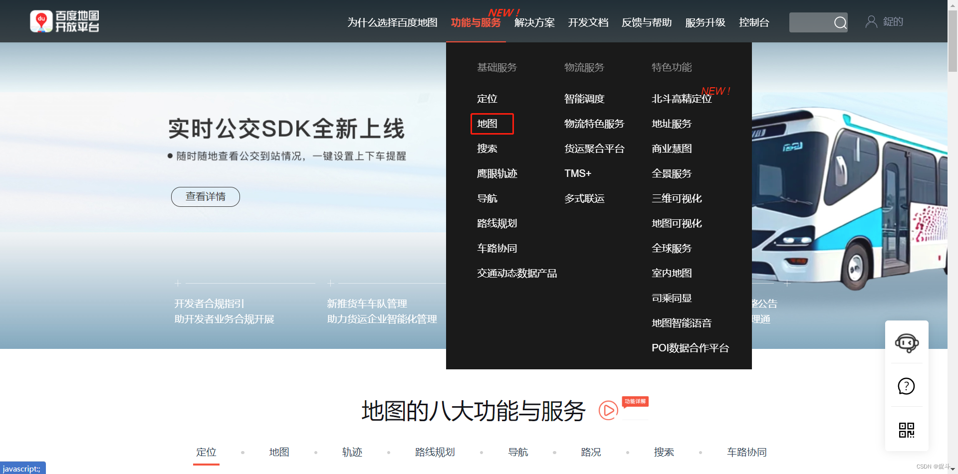Viewport: 958px width, 474px height.
Task: Open POI数据合作平台
Action: (x=691, y=348)
